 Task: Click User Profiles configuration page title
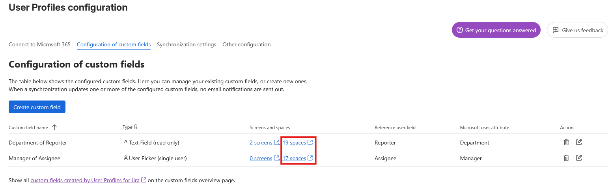click(x=68, y=7)
